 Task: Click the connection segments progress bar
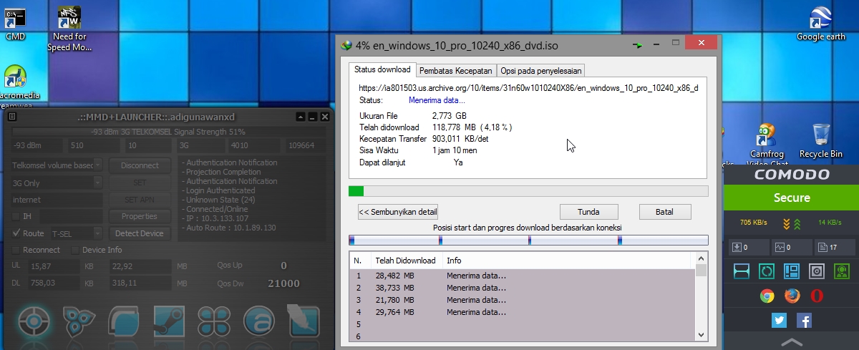528,240
